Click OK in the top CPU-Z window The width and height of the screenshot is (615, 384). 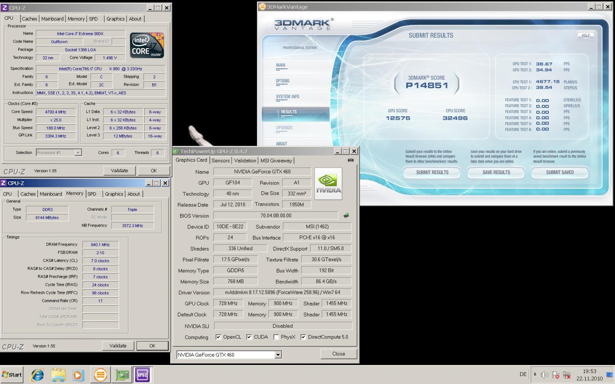[154, 170]
